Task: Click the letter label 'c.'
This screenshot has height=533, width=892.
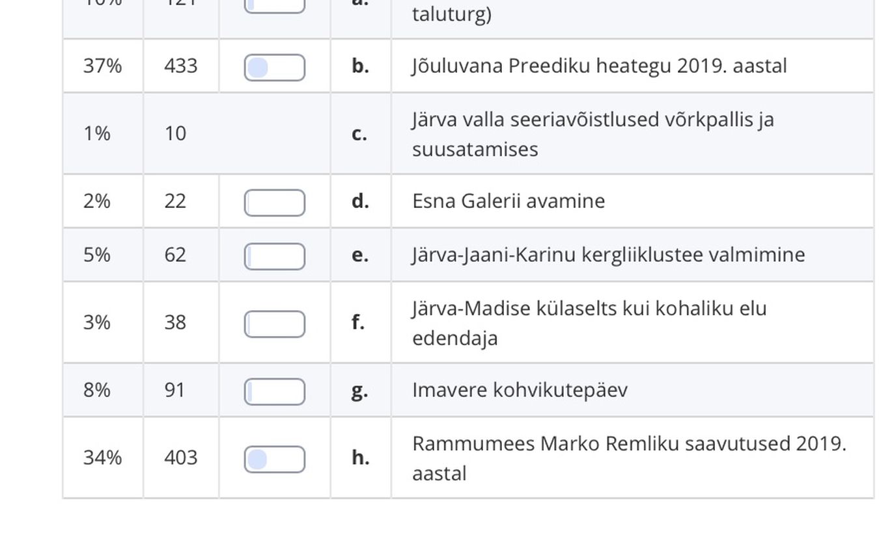Action: (x=359, y=134)
